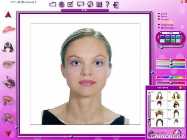Image resolution: width=187 pixels, height=140 pixels.
Task: Pick the pale grey-green swatch
Action: [178, 41]
